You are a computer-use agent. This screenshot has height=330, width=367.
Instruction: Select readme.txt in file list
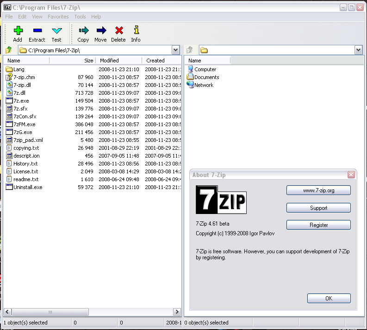(26, 179)
